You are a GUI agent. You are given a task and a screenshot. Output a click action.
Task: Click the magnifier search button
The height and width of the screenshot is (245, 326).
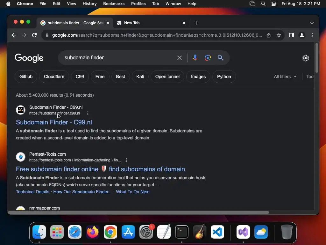point(220,58)
